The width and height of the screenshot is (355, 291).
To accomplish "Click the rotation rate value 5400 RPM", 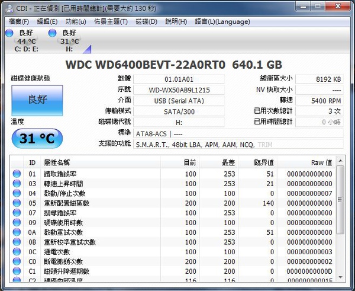I will click(x=319, y=101).
